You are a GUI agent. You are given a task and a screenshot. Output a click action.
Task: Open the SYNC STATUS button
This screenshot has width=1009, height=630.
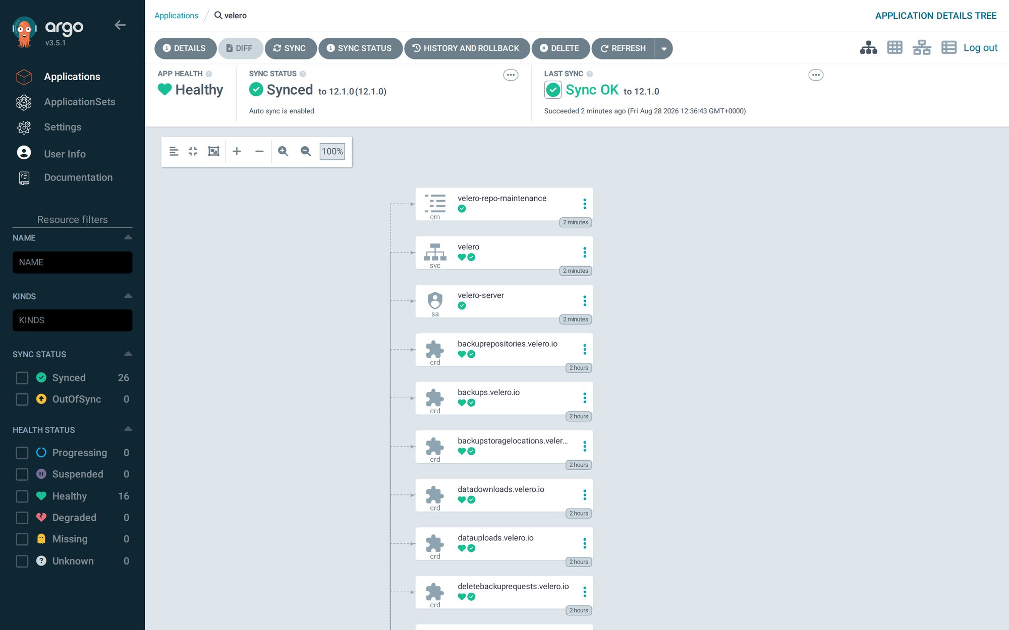360,48
